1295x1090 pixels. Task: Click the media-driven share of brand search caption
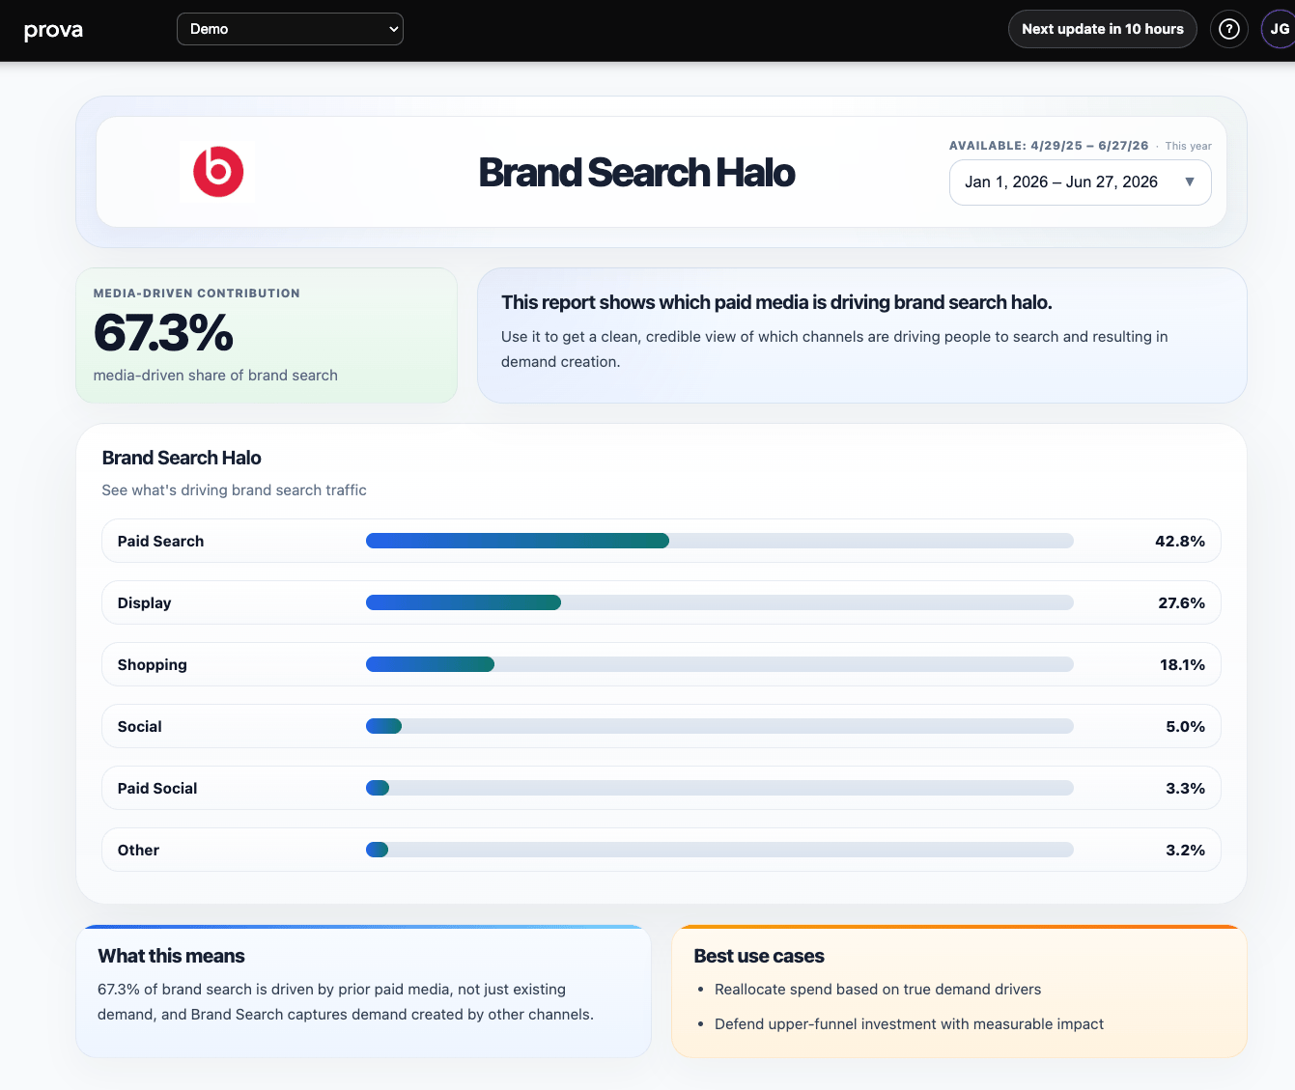pyautogui.click(x=215, y=376)
